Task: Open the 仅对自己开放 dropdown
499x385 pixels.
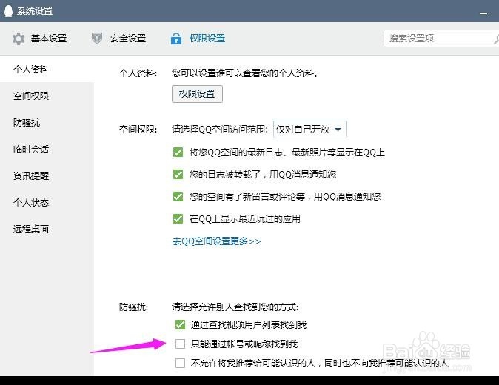Action: (x=309, y=129)
